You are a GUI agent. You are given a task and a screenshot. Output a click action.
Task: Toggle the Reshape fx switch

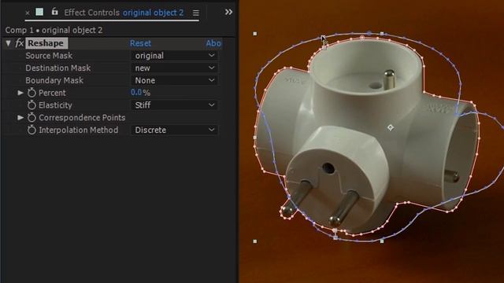19,43
